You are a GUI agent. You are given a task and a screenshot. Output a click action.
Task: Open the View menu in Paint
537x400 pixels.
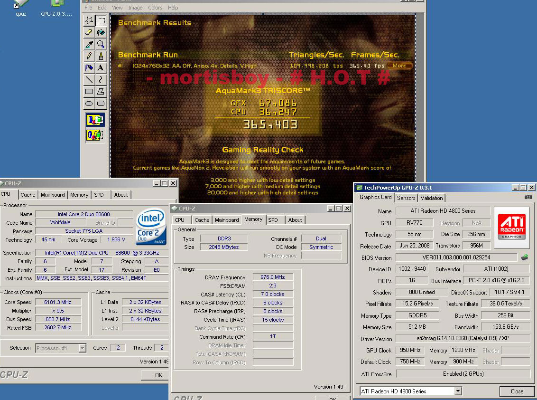117,8
